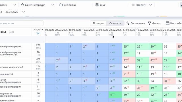Switch to the Сниппеты tab

[x=115, y=23]
